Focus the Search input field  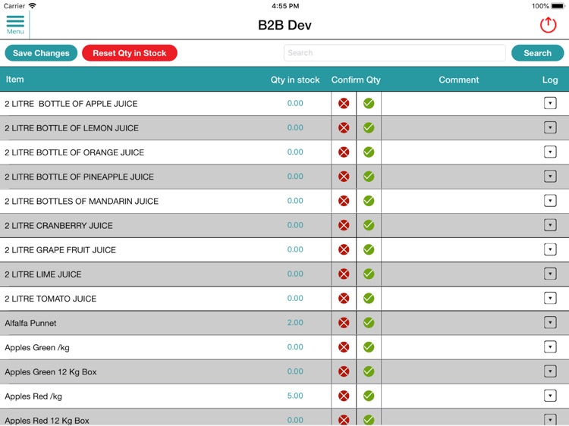(395, 53)
